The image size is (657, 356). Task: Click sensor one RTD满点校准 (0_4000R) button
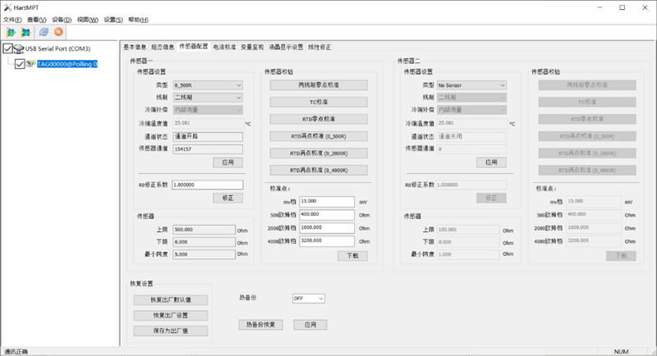point(319,171)
